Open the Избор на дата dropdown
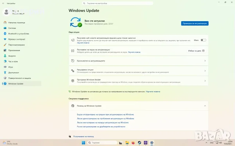 point(196,51)
